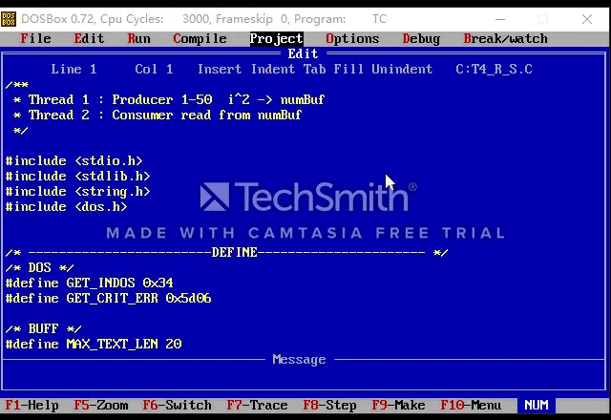Click the #include <stdlib.h> line
The width and height of the screenshot is (611, 420).
[78, 176]
